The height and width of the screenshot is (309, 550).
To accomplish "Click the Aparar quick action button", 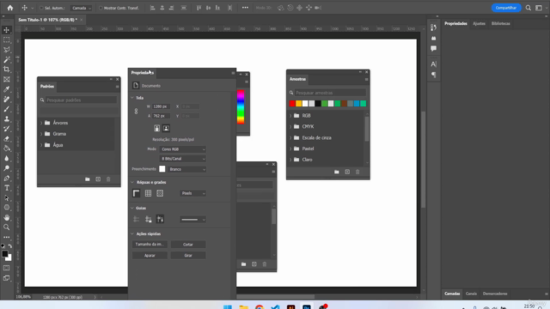I will tap(150, 256).
